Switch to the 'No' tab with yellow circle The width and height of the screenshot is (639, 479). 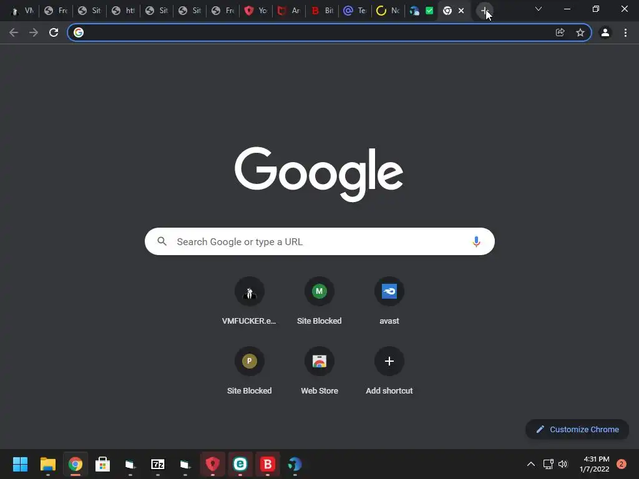click(388, 11)
